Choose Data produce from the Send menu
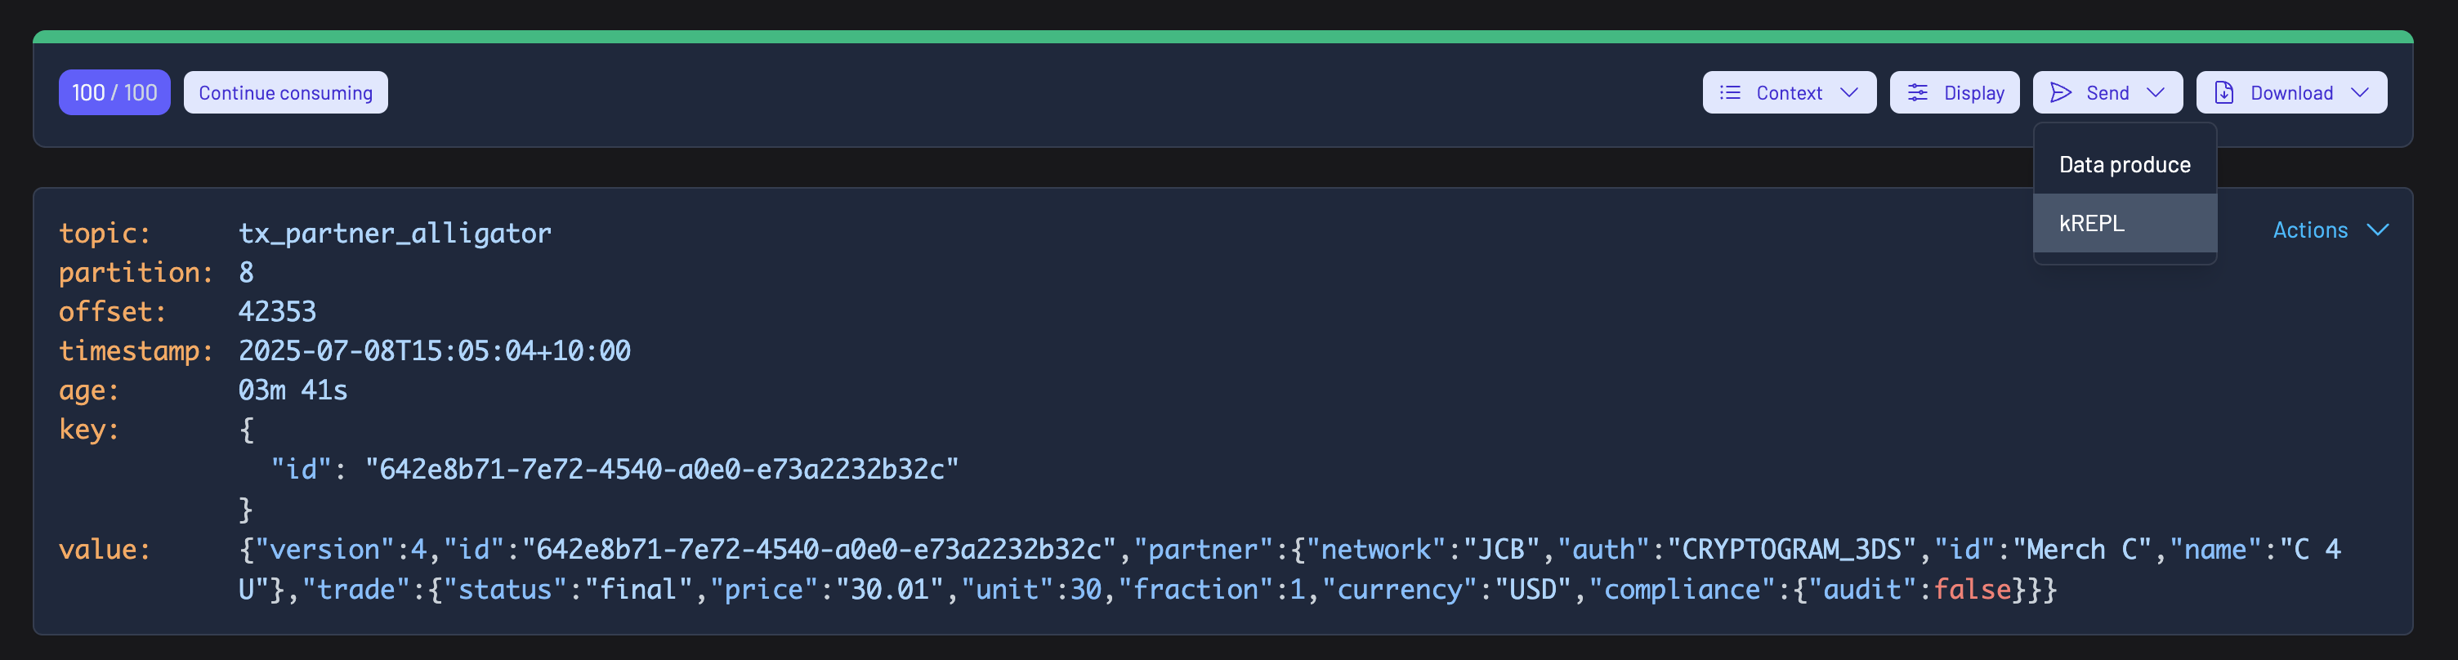The height and width of the screenshot is (660, 2458). coord(2124,165)
